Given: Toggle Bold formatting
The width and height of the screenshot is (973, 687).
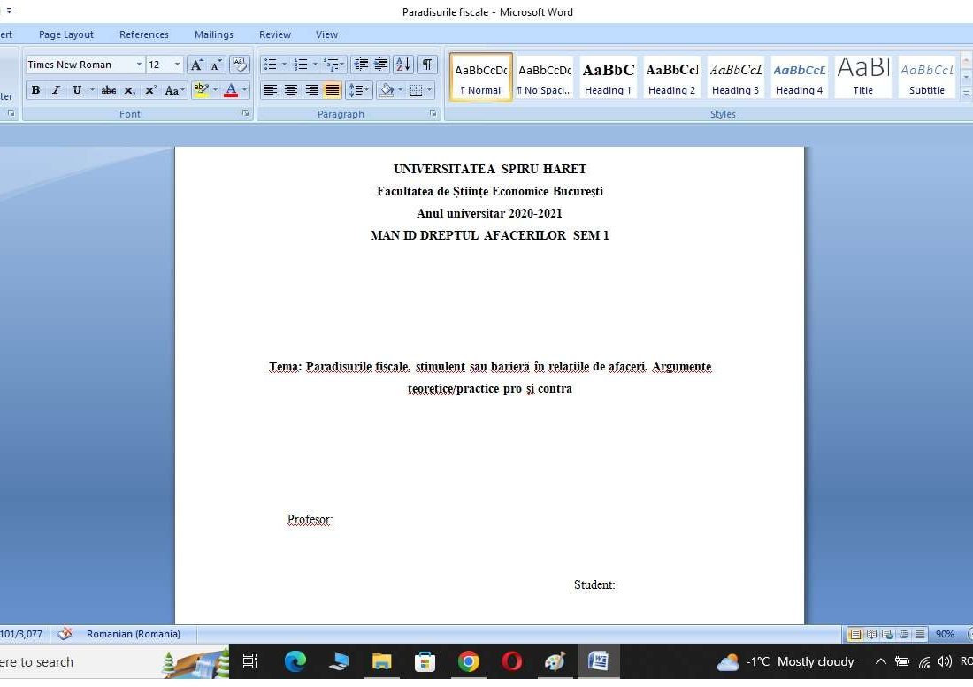Looking at the screenshot, I should point(35,90).
